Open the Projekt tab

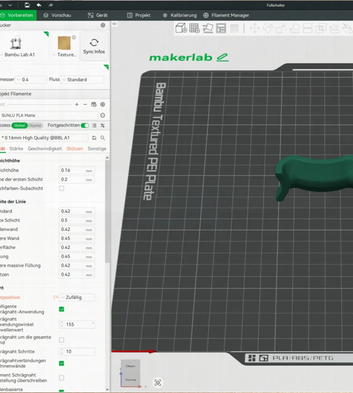pyautogui.click(x=139, y=15)
